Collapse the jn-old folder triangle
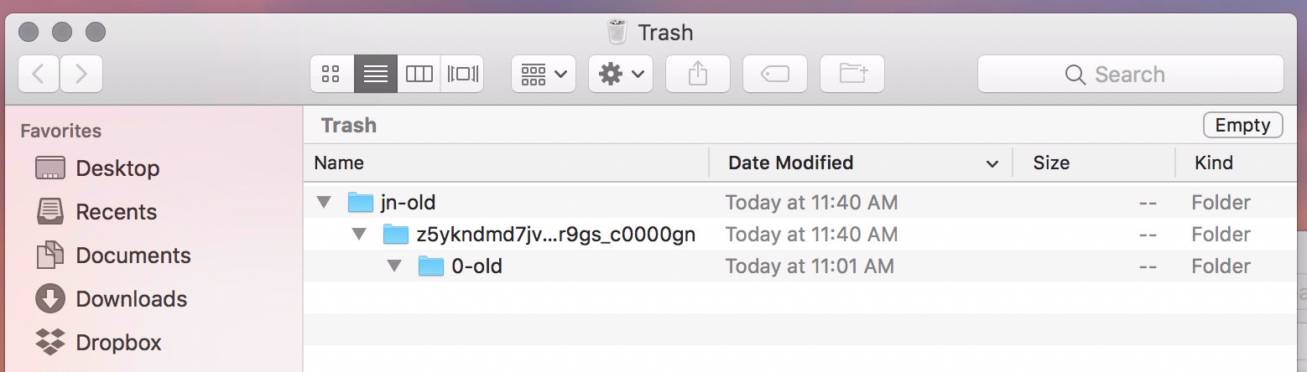The width and height of the screenshot is (1307, 372). click(x=324, y=202)
